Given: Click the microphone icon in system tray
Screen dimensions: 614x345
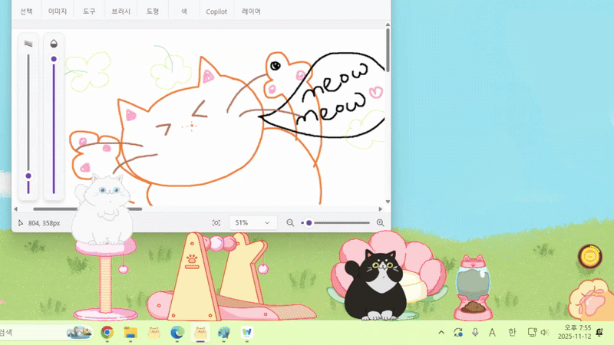Looking at the screenshot, I should (x=475, y=332).
